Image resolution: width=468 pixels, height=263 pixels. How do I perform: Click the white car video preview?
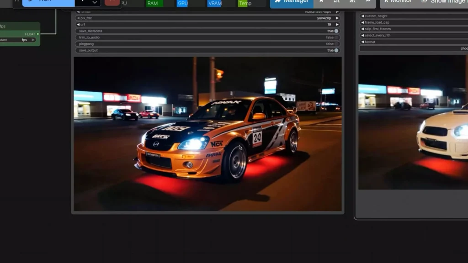tap(413, 122)
